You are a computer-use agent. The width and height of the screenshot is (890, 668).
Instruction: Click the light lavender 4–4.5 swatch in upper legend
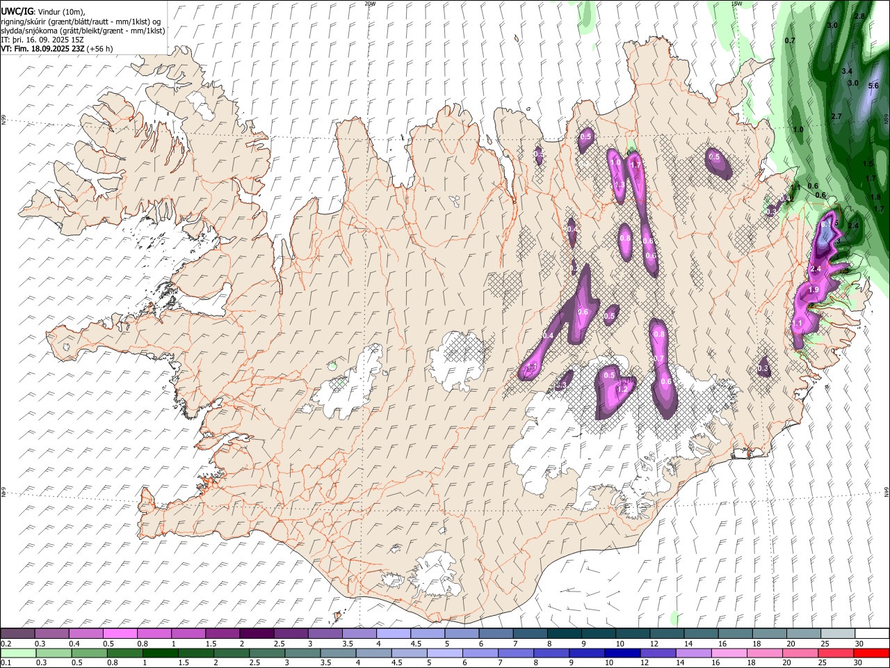tap(393, 633)
